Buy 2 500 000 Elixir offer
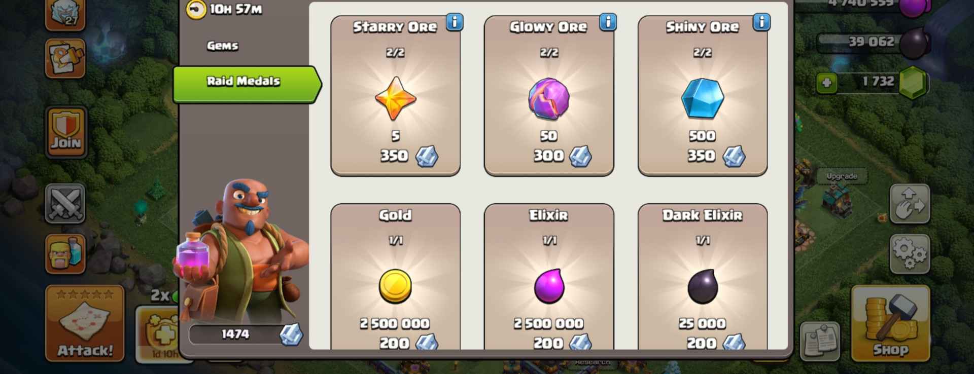 tap(549, 277)
